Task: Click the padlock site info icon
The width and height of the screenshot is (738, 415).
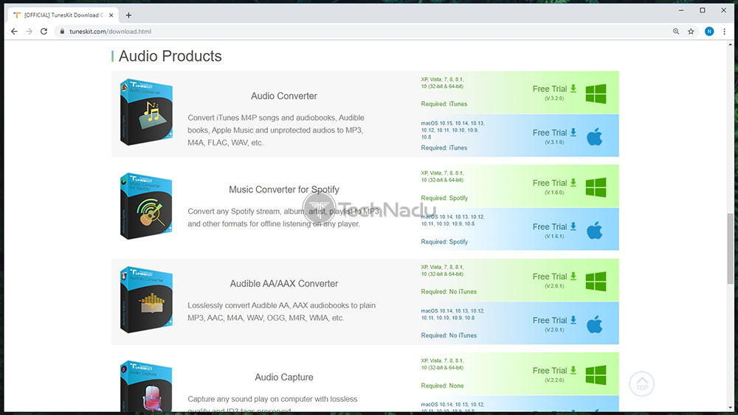Action: 62,32
